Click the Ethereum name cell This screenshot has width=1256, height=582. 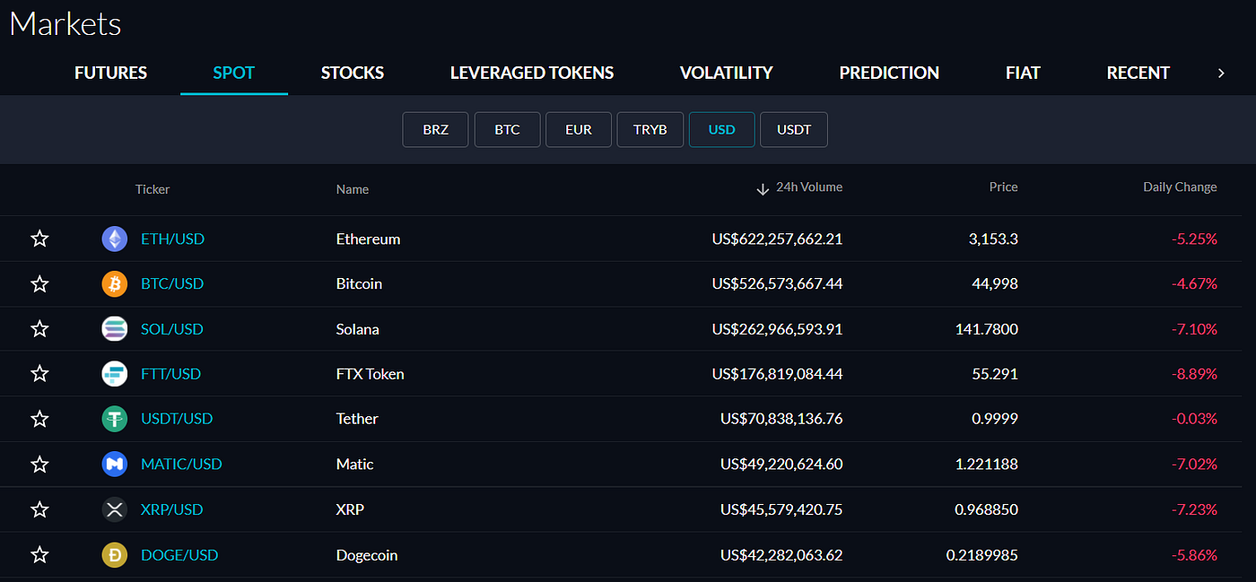coord(369,239)
